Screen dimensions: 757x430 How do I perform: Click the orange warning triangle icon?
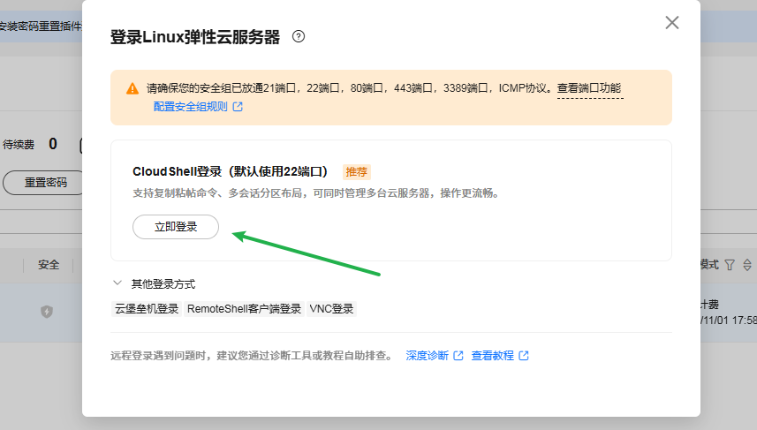pyautogui.click(x=132, y=88)
